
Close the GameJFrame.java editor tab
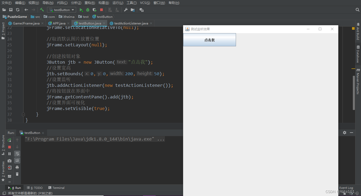[42, 23]
